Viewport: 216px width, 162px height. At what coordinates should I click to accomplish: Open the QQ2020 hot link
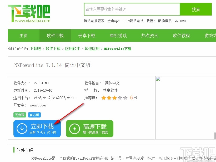point(180,21)
